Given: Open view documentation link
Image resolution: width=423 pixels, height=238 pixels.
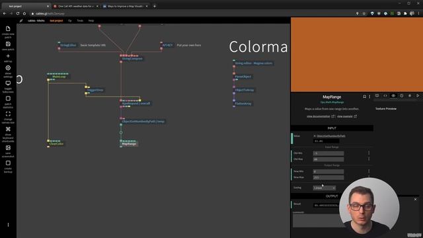Looking at the screenshot, I should click(320, 116).
